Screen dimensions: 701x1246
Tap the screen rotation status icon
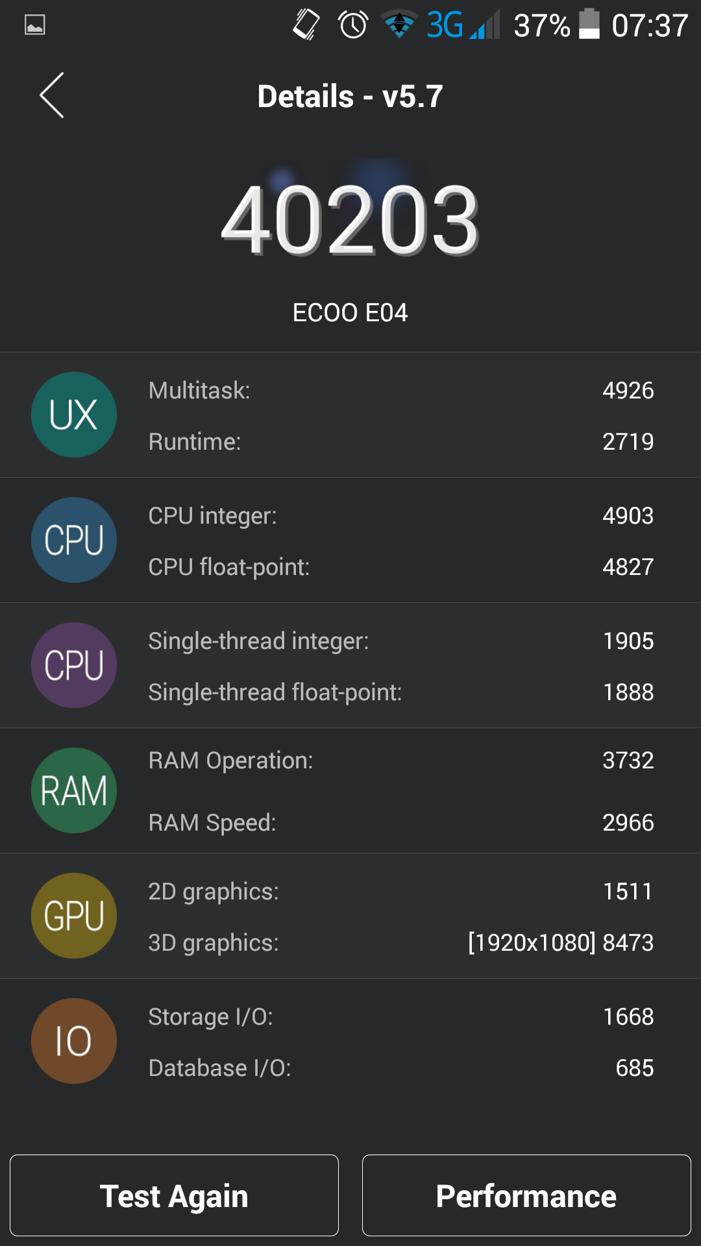point(306,25)
